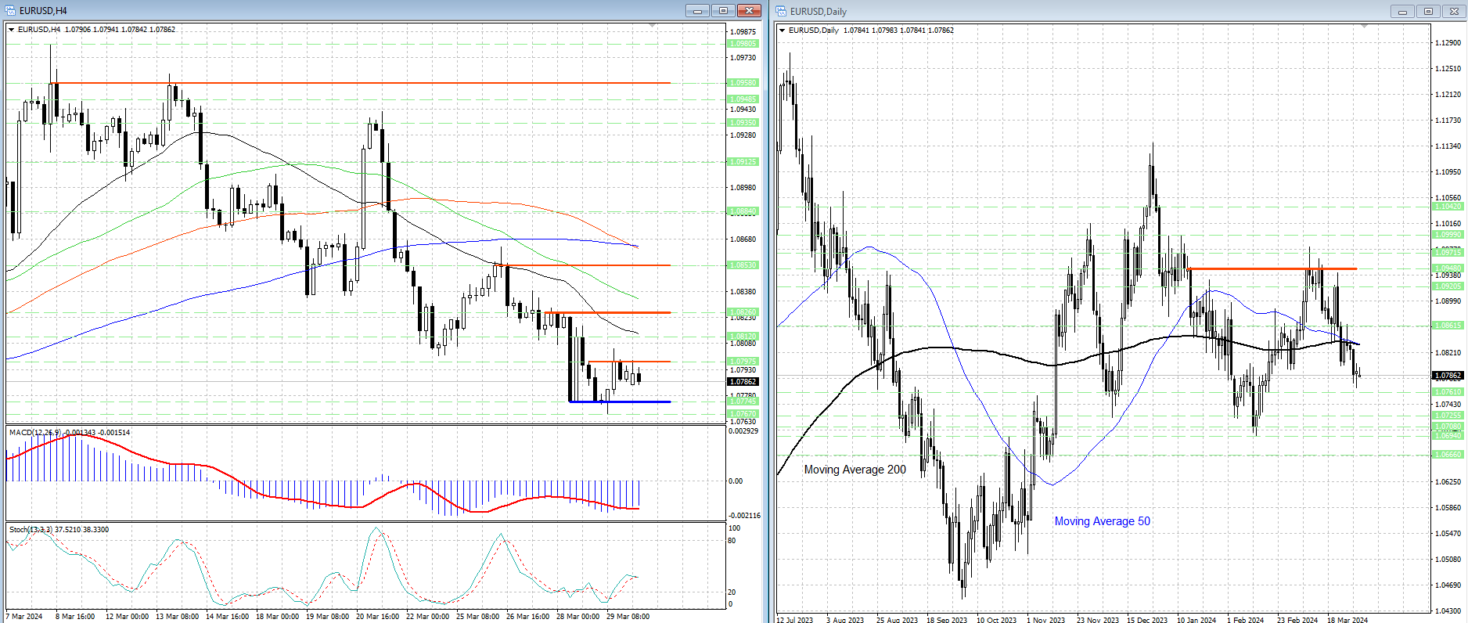This screenshot has width=1468, height=623.
Task: Minimize the EURUSD,Daily chart window
Action: pos(1402,11)
